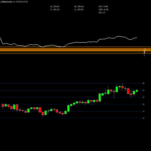Click the last green candlestick on the chart
Image resolution: width=151 pixels, height=151 pixels.
[x=137, y=91]
